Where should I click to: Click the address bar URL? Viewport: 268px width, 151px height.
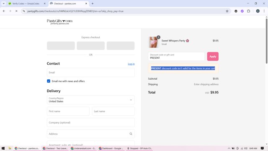click(x=75, y=11)
